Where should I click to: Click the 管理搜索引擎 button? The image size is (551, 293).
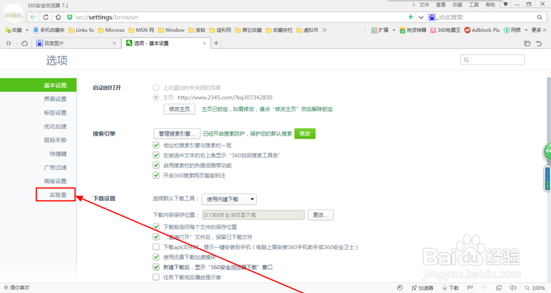pyautogui.click(x=177, y=134)
